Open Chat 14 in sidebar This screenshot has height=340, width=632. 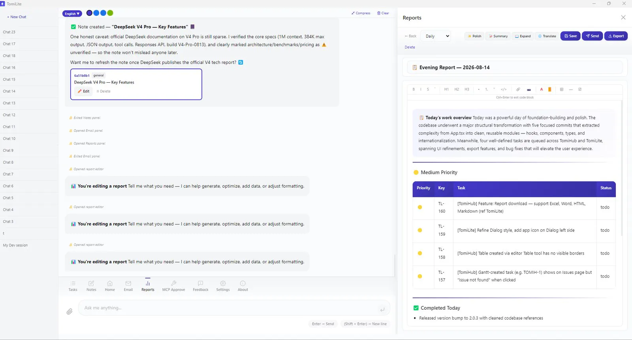(29, 91)
